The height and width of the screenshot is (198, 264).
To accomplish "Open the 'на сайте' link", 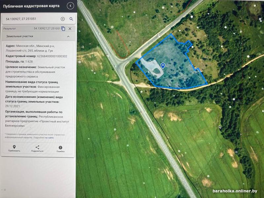I will pos(49,138).
